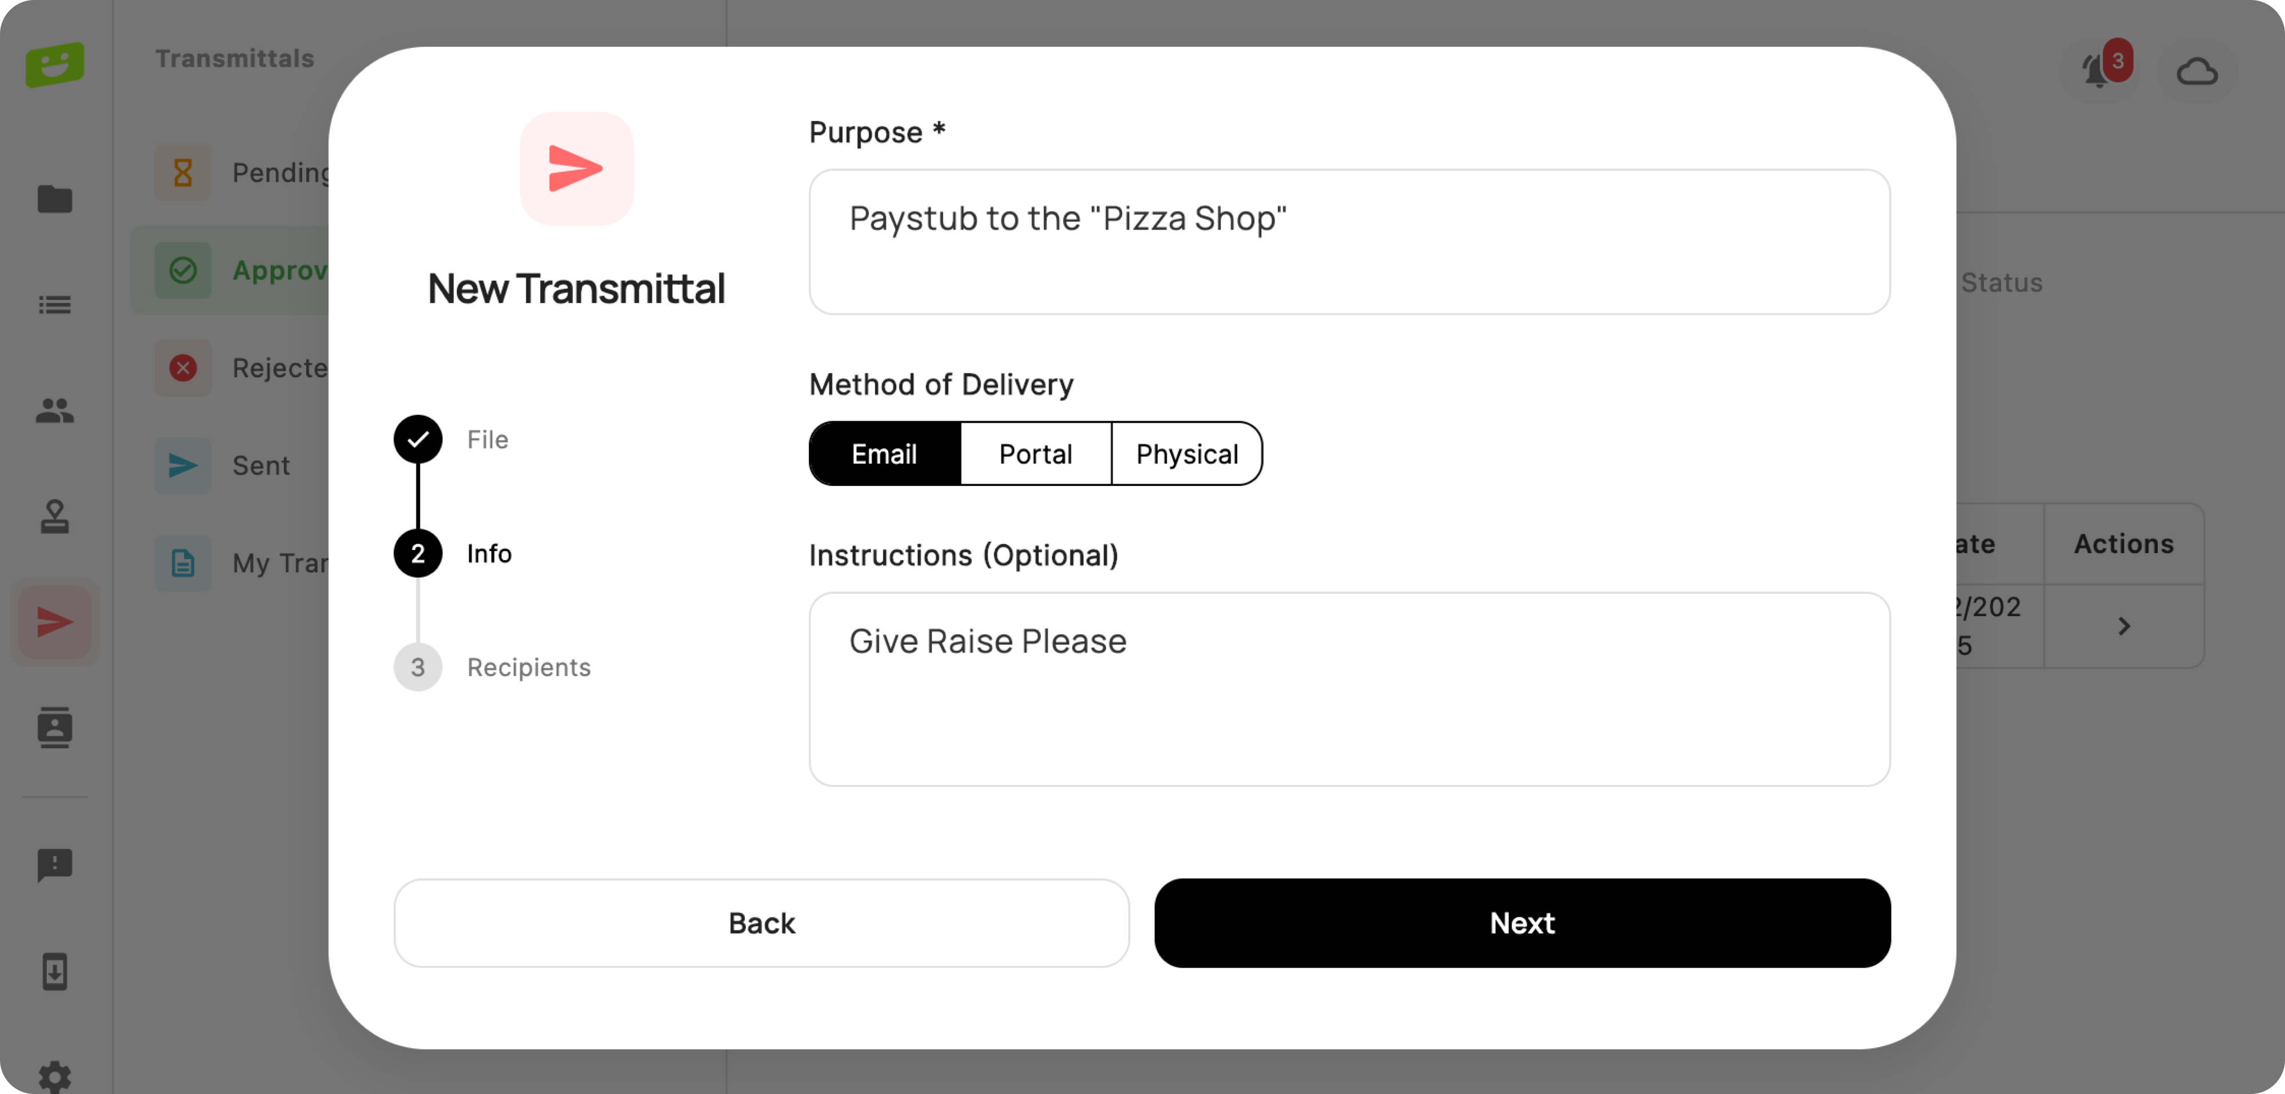Select Physical delivery method
This screenshot has width=2285, height=1094.
pyautogui.click(x=1187, y=454)
